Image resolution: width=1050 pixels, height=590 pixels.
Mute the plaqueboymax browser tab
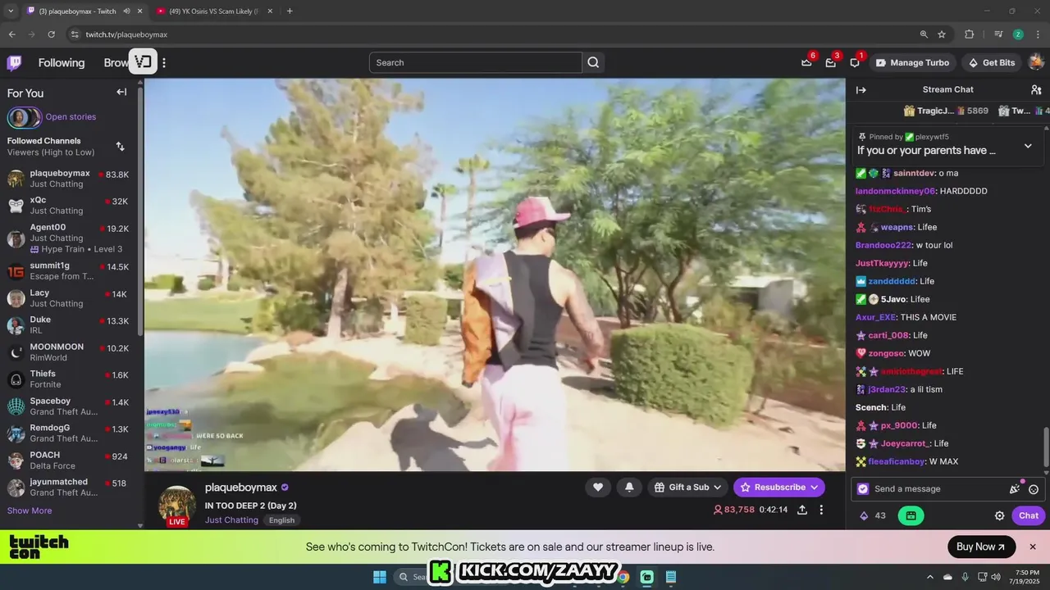click(x=126, y=11)
